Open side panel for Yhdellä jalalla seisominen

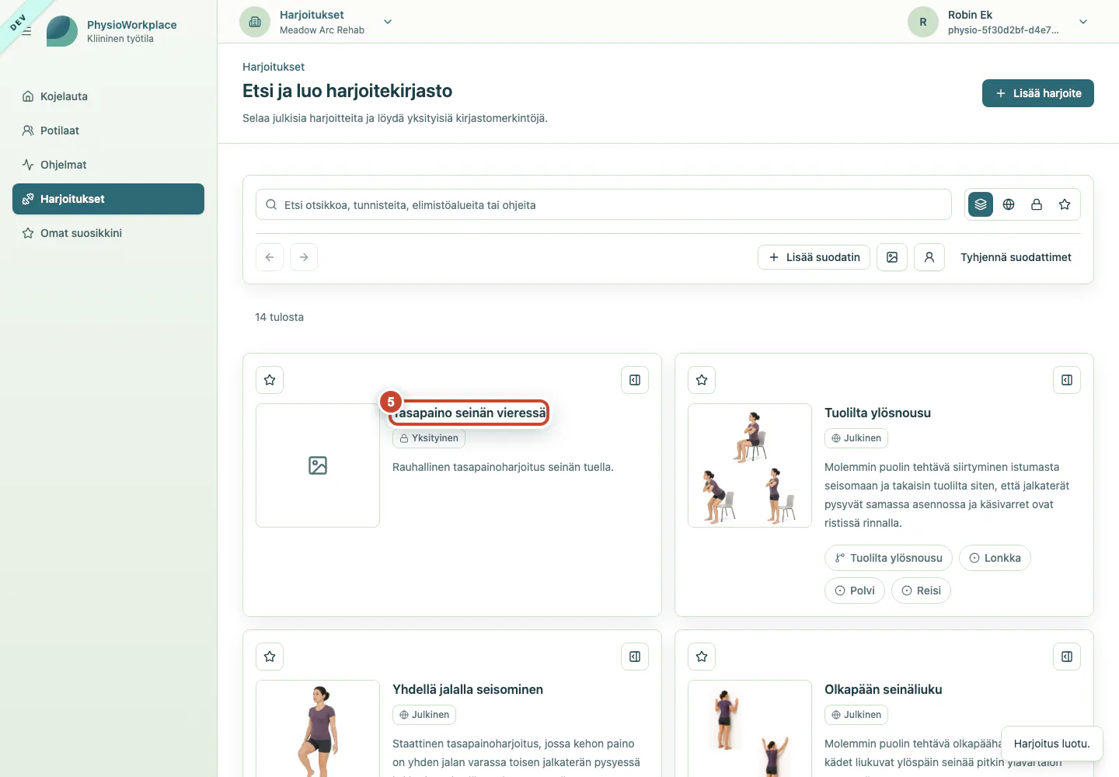[x=635, y=657]
